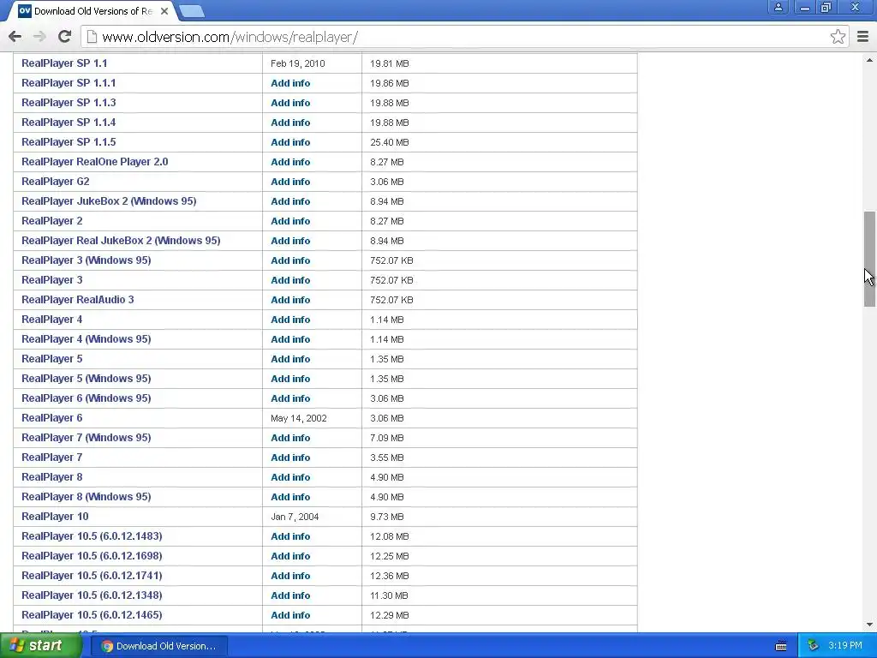The image size is (877, 658).
Task: Reload the page with the refresh icon
Action: pyautogui.click(x=64, y=37)
